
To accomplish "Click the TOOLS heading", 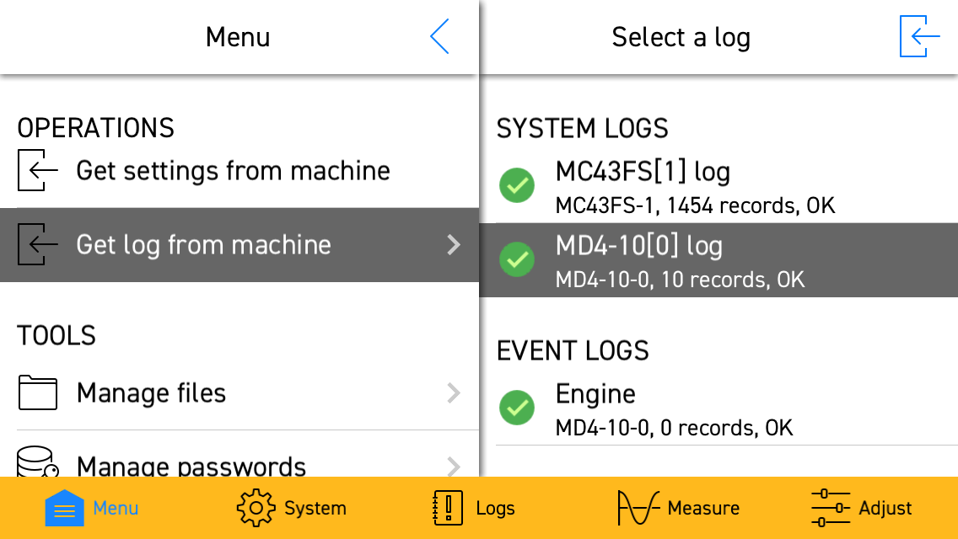I will (x=57, y=336).
